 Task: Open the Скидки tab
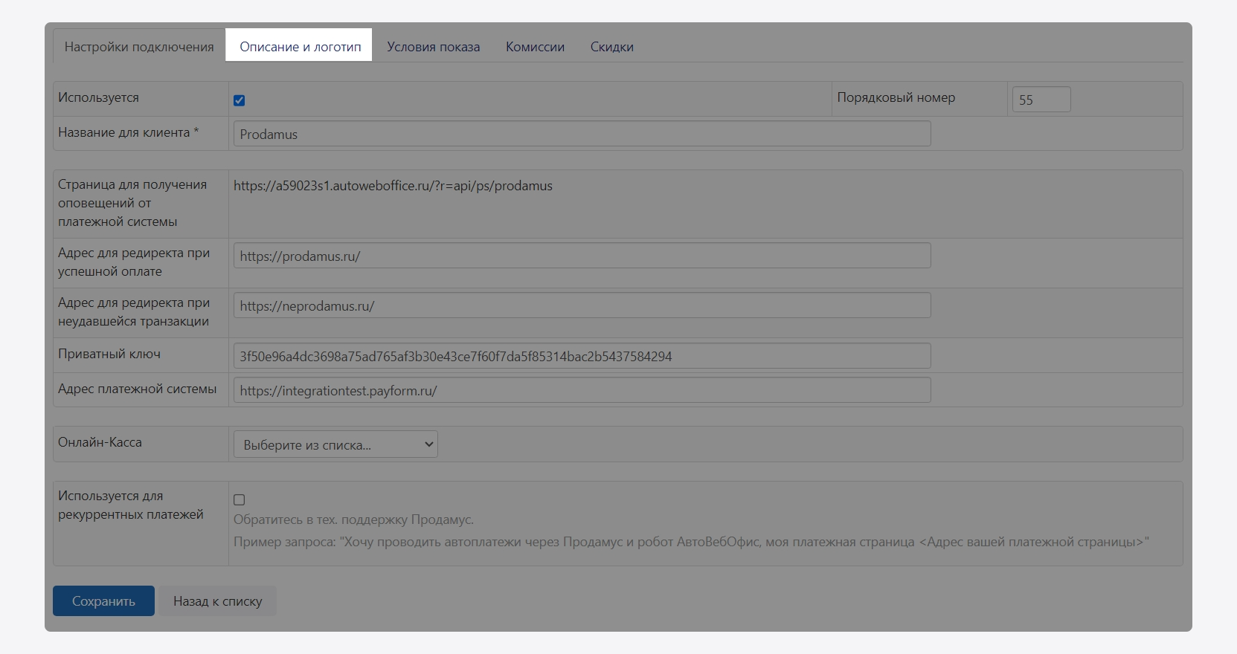(x=611, y=47)
